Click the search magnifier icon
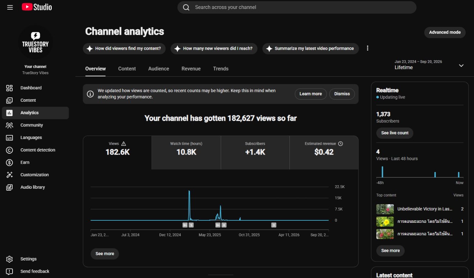The height and width of the screenshot is (278, 474). coord(186,8)
